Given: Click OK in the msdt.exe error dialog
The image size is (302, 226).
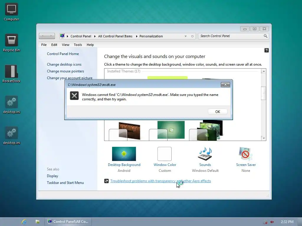Looking at the screenshot, I should [x=218, y=112].
